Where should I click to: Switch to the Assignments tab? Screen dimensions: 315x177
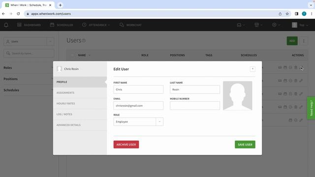pyautogui.click(x=80, y=93)
